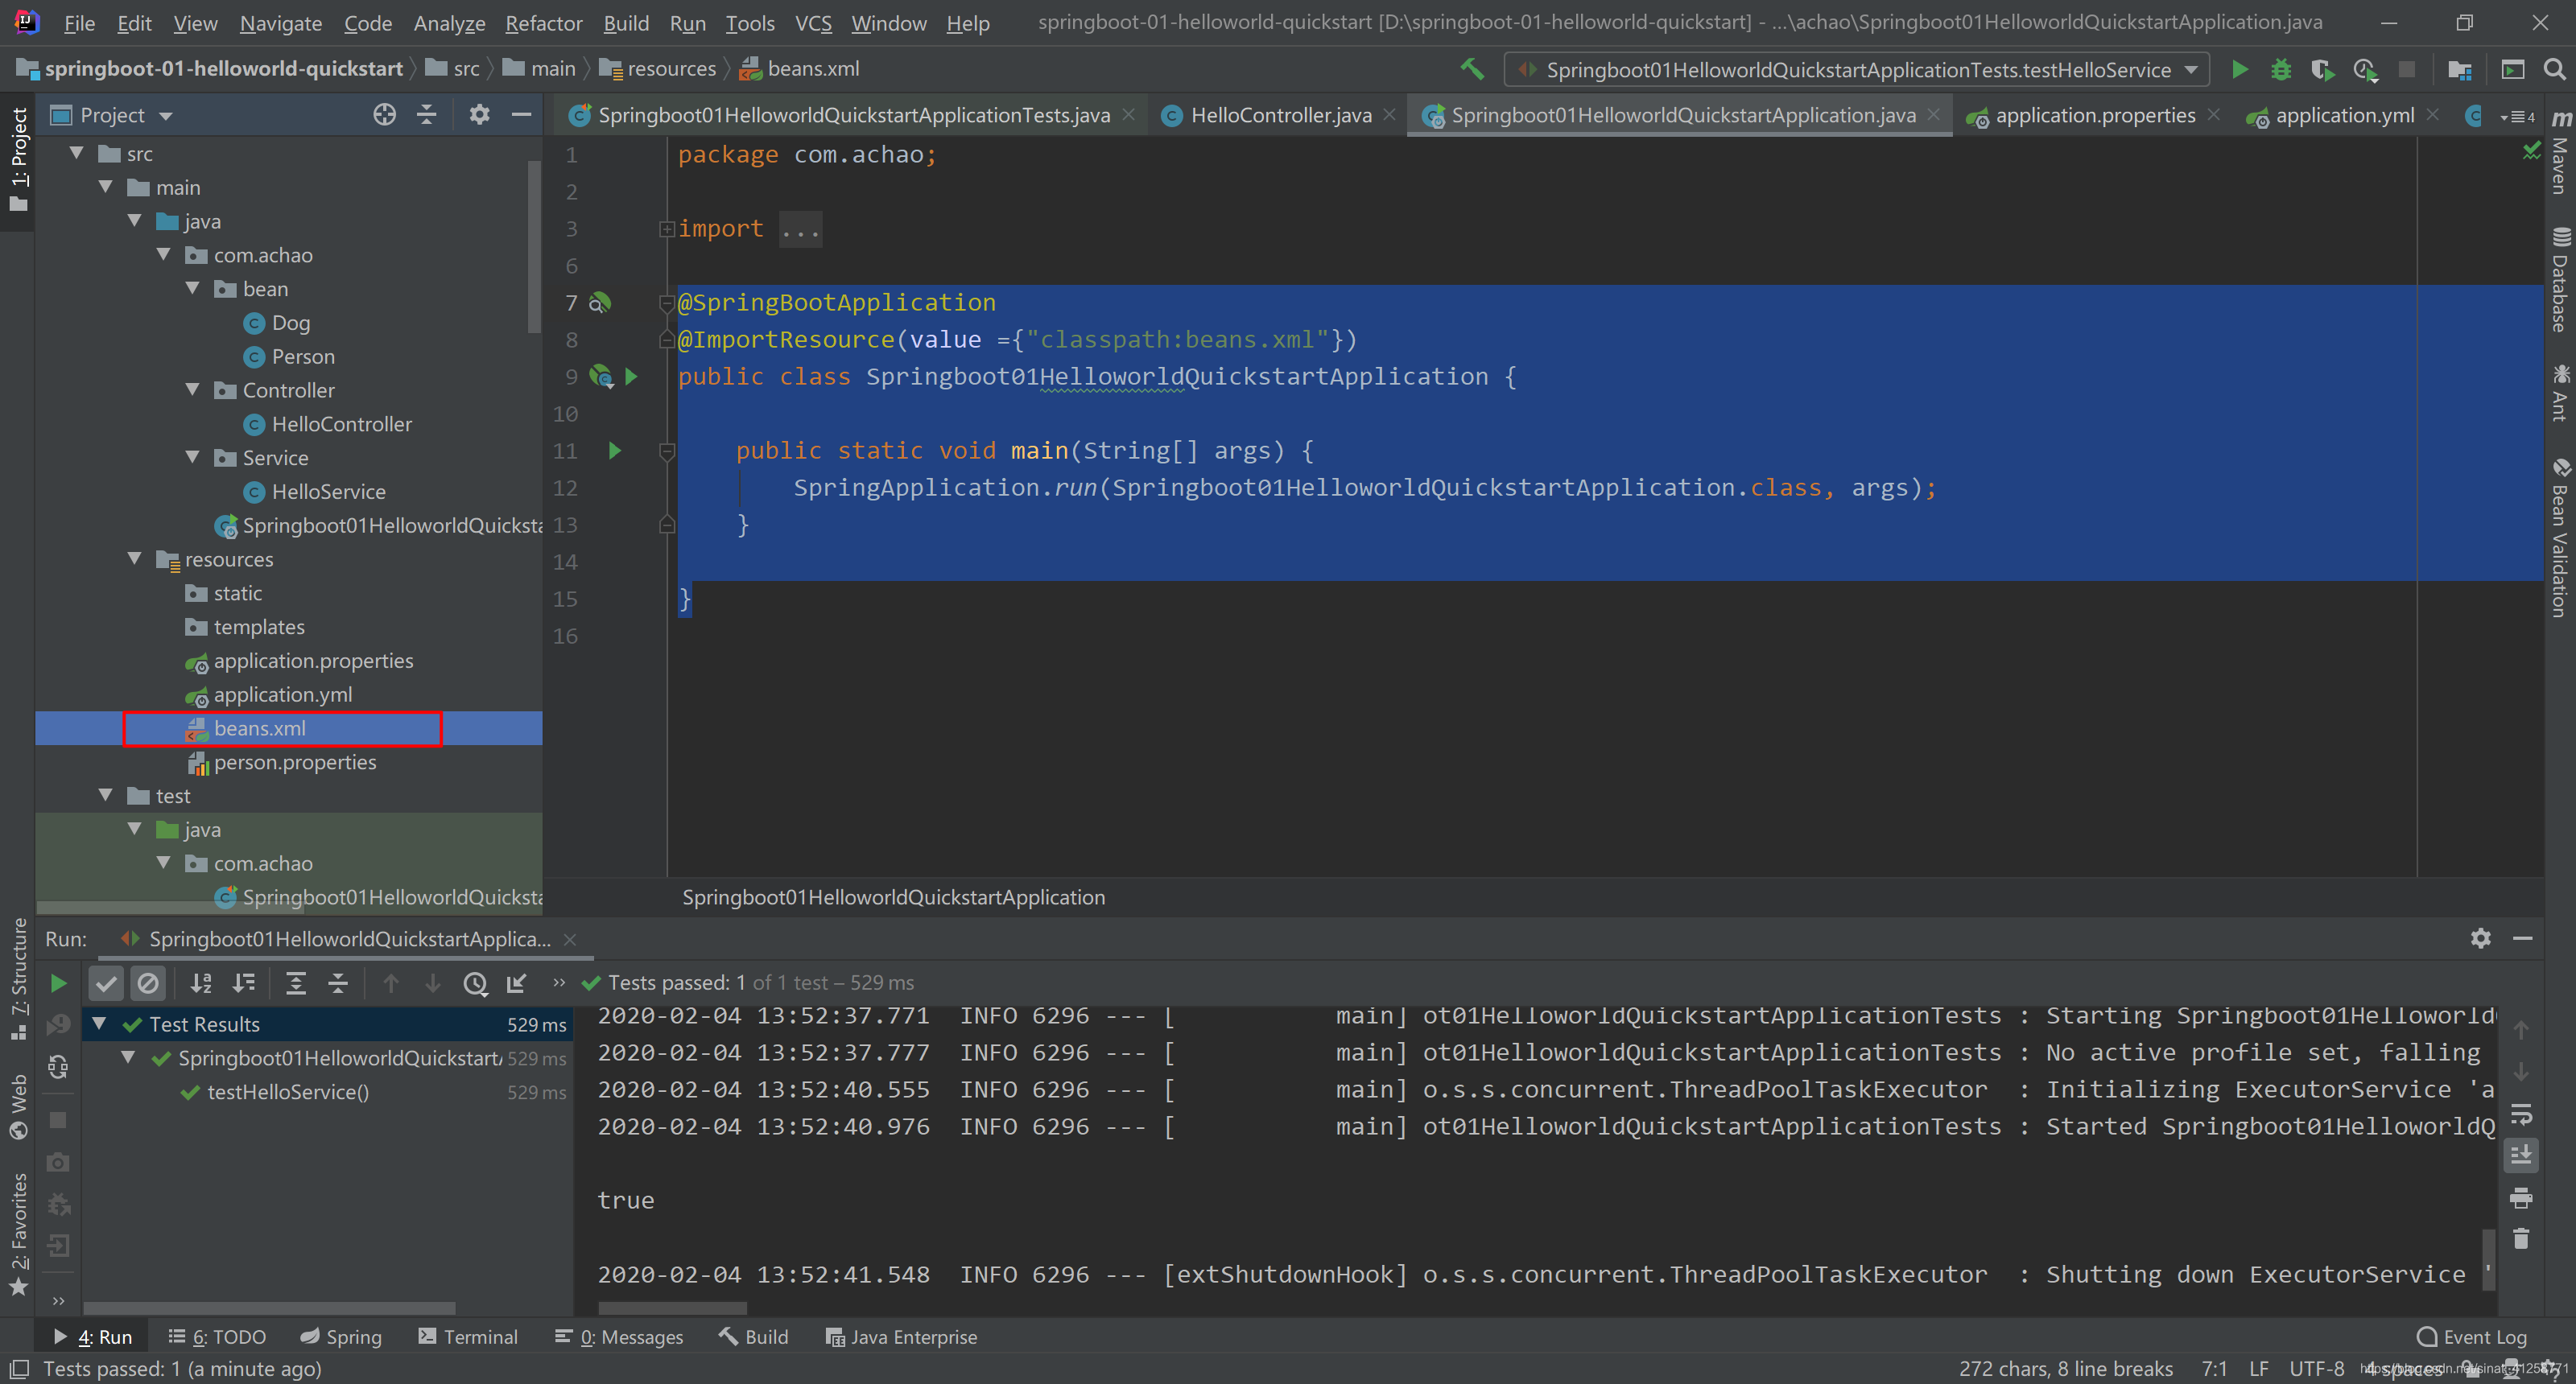Click run gutter arrow beside main method
Screen dimensions: 2576x1384
click(x=615, y=451)
